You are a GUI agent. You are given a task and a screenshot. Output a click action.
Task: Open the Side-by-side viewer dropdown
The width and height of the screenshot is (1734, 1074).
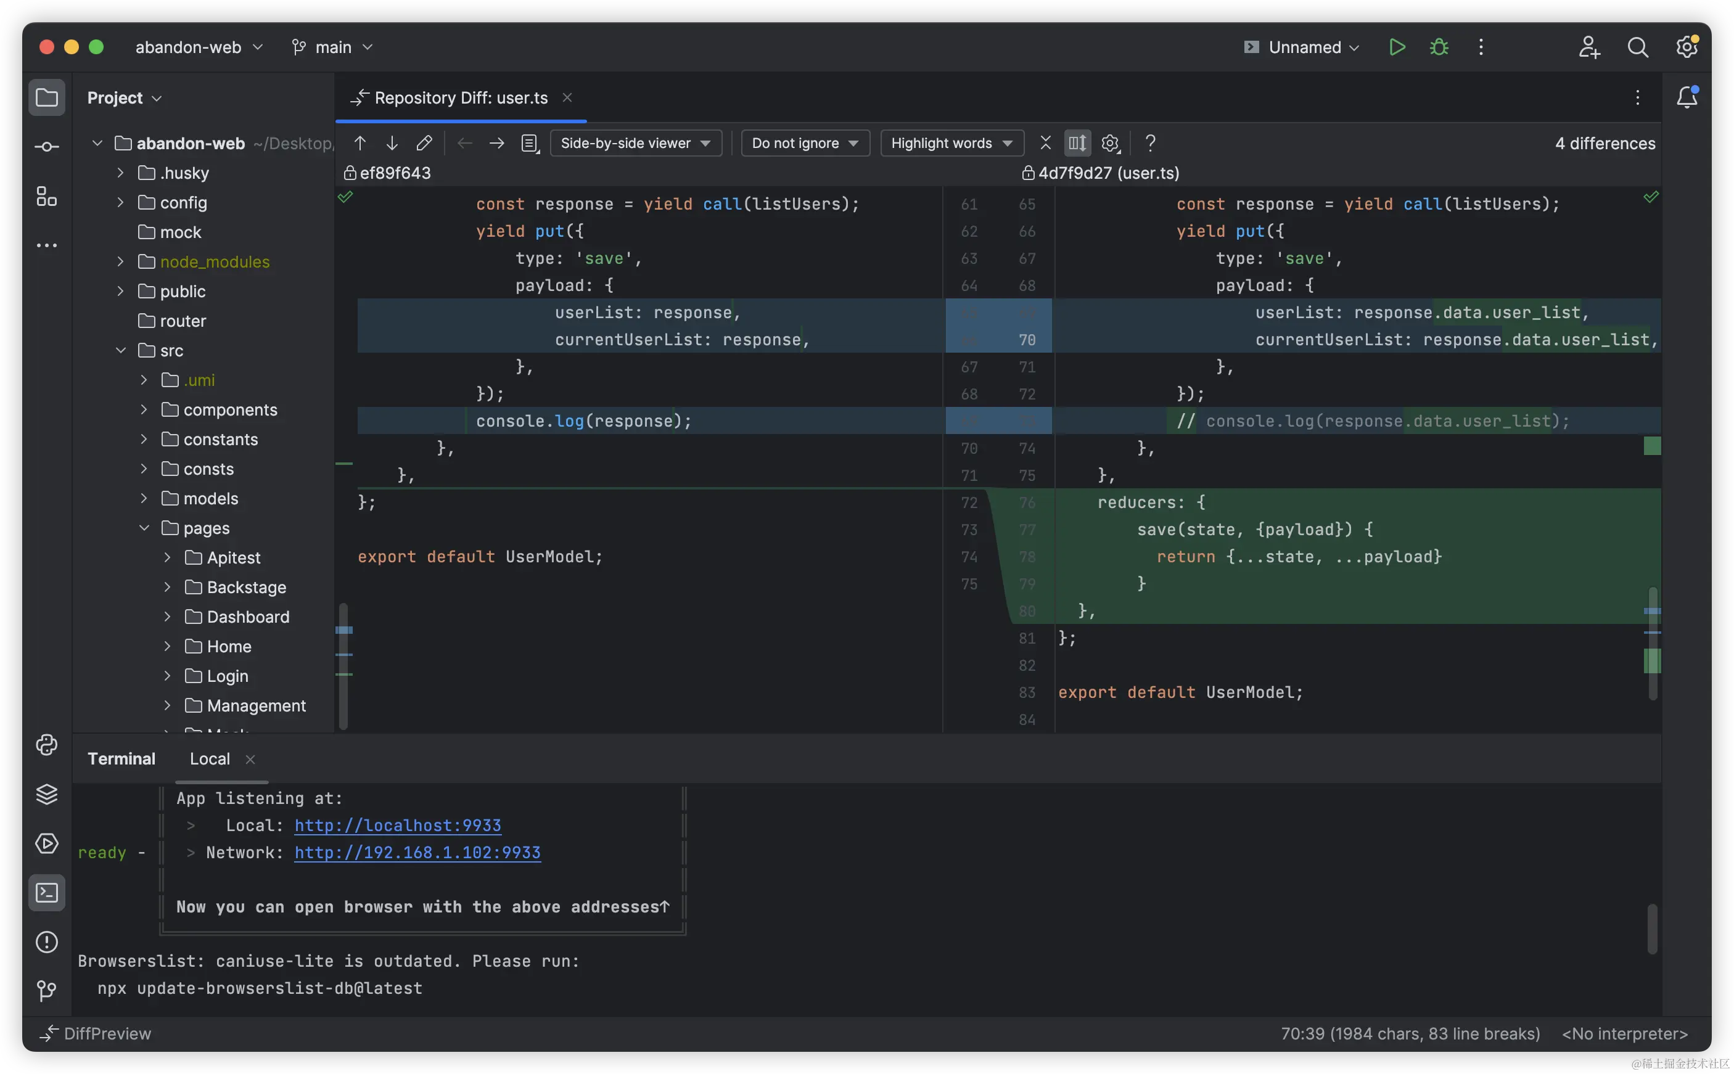[x=635, y=143]
